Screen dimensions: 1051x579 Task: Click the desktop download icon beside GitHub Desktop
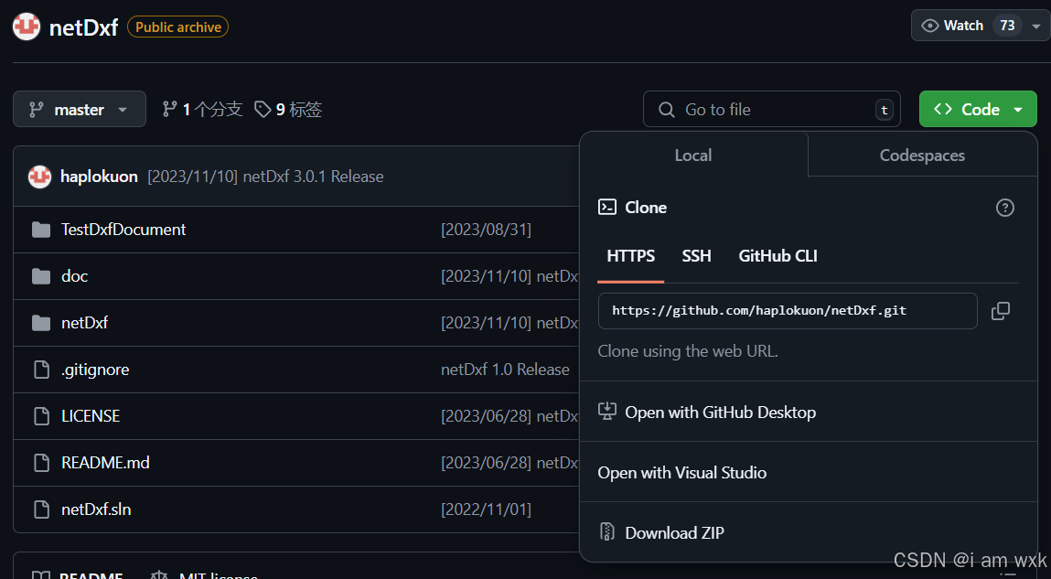coord(606,412)
